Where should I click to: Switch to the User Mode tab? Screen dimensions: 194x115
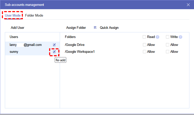click(x=13, y=15)
